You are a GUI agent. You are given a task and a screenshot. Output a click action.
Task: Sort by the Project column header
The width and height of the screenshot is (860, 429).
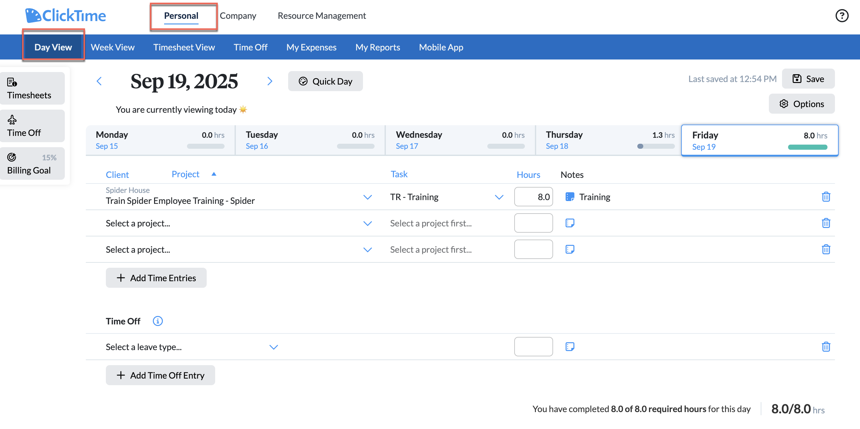click(x=185, y=174)
